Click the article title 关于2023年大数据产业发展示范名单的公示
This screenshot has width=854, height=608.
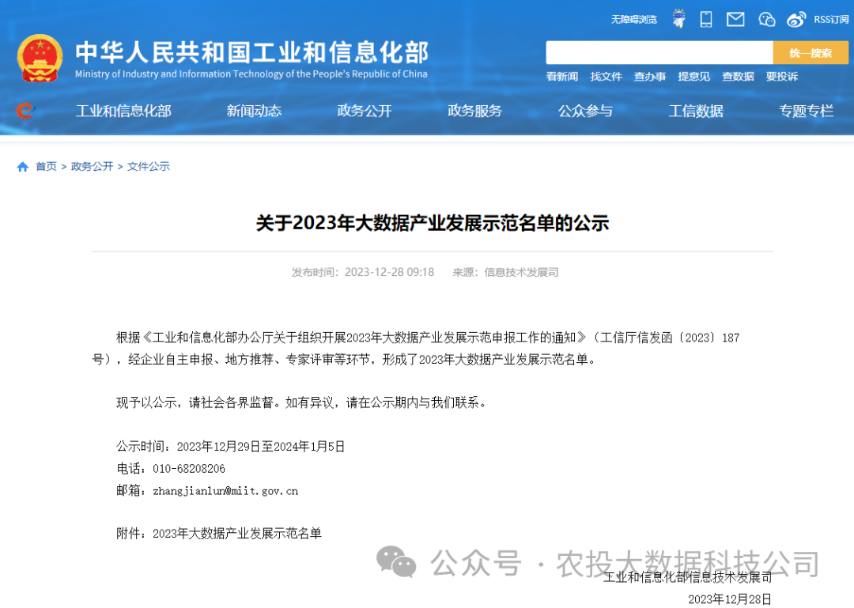point(433,223)
